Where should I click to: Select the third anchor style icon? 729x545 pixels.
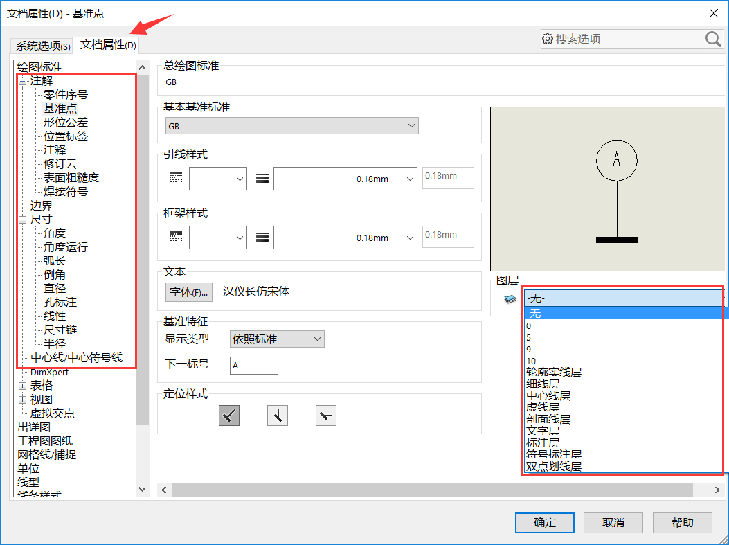pos(326,416)
